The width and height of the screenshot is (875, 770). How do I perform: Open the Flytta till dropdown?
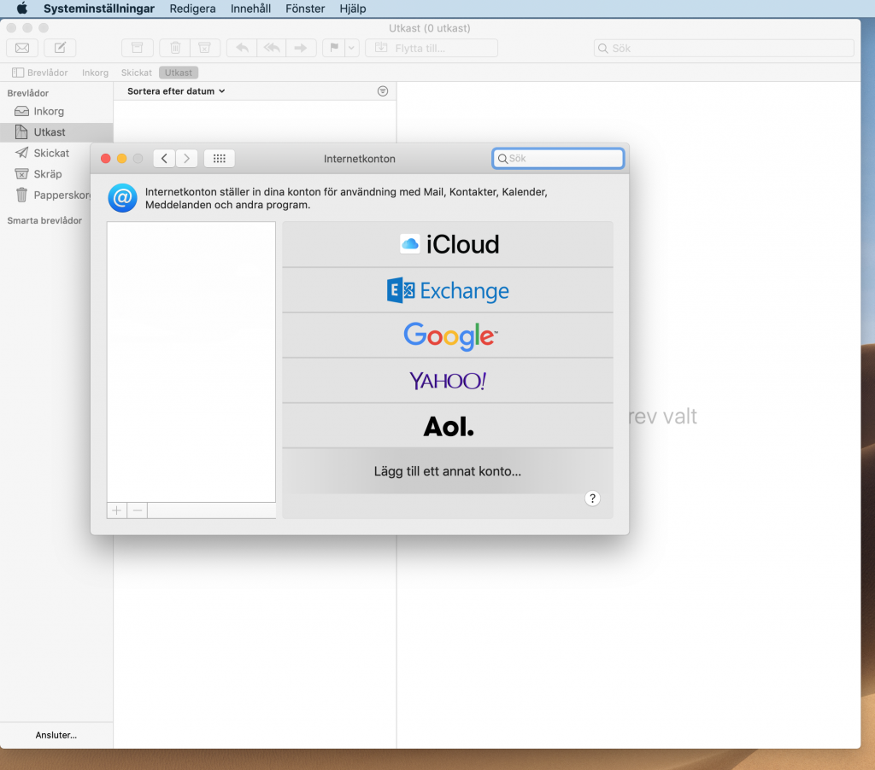pyautogui.click(x=430, y=48)
